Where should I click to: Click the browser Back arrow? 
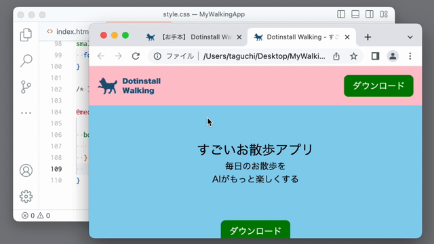[101, 56]
